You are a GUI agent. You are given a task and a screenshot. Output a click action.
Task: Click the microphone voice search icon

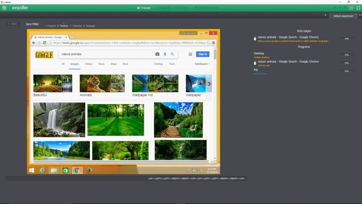165,54
